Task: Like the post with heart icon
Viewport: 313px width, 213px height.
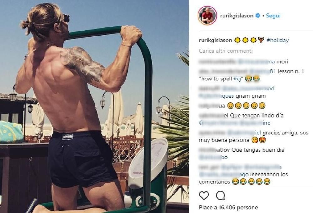Action: (204, 196)
